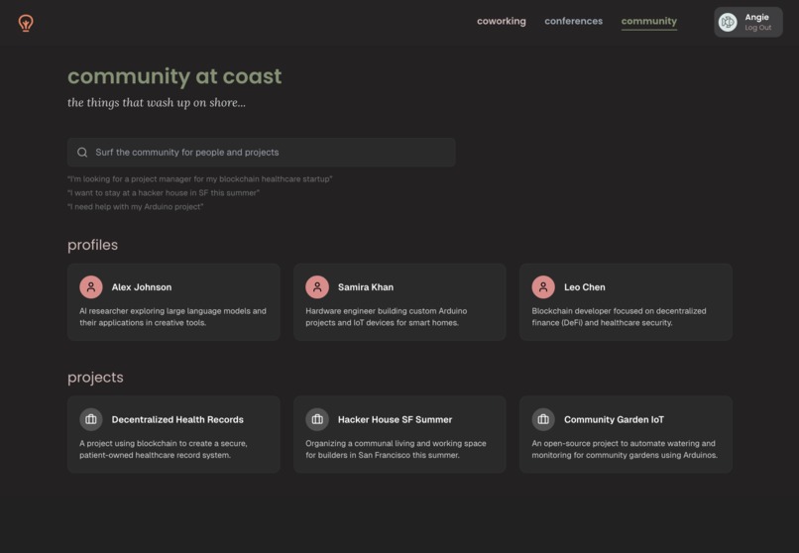Click the Arduino project example query
This screenshot has height=553, width=799.
click(136, 207)
